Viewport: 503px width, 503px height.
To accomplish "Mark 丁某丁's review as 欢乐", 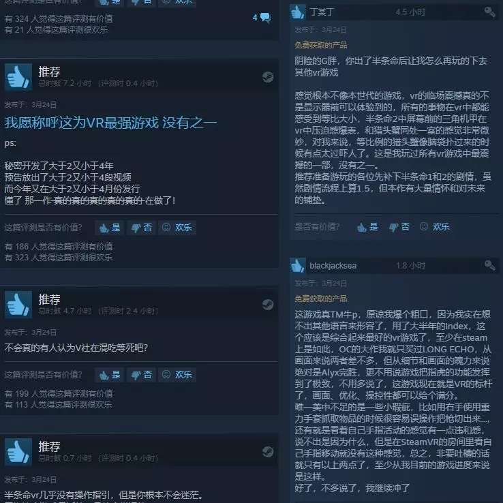I will pyautogui.click(x=435, y=227).
